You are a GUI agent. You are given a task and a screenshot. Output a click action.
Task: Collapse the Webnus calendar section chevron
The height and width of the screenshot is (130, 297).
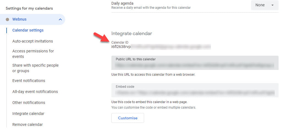[x=60, y=19]
